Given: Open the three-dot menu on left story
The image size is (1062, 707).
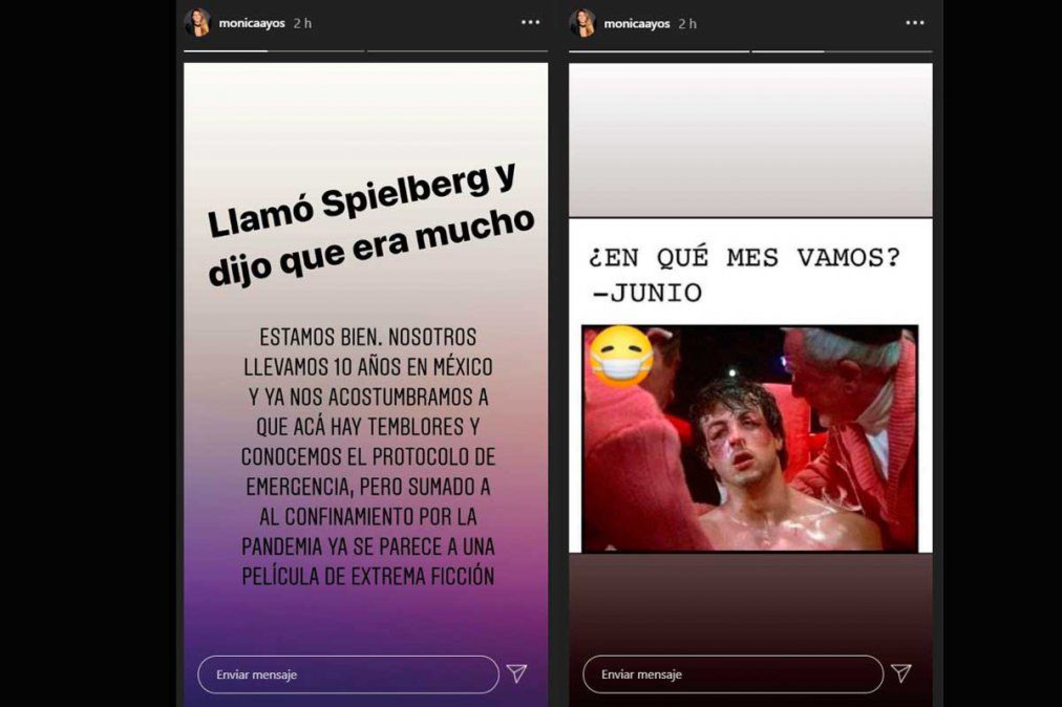Looking at the screenshot, I should pos(530,23).
